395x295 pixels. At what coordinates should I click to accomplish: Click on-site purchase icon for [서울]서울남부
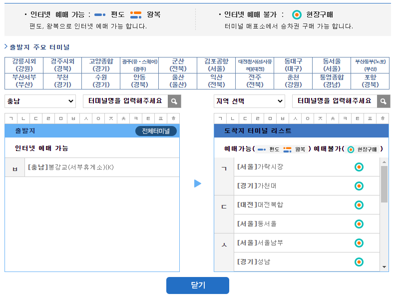pyautogui.click(x=359, y=243)
